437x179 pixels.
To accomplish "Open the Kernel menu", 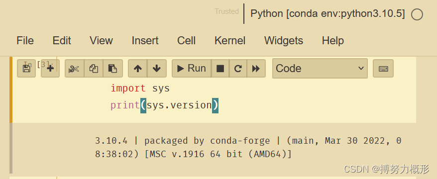I will coord(230,41).
